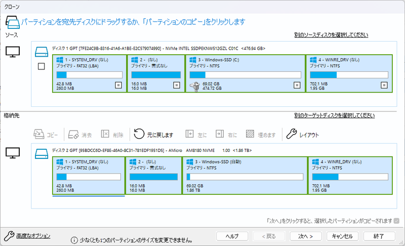Click 1.86 TB size in destination Windows-SSD
The height and width of the screenshot is (246, 405).
click(x=193, y=190)
